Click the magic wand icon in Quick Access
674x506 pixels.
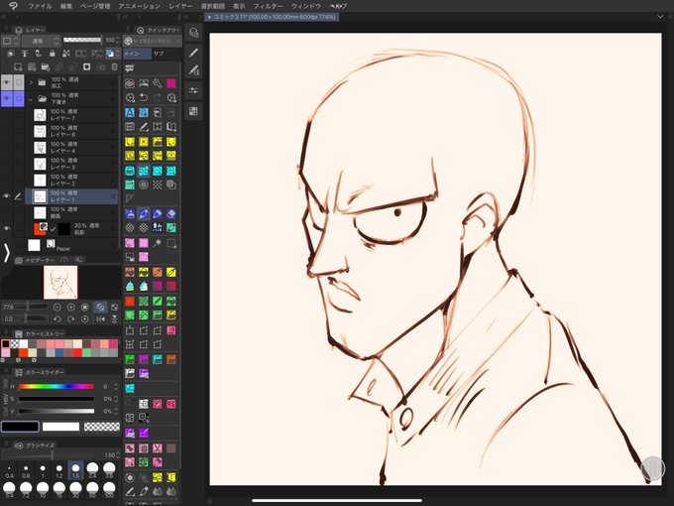click(x=158, y=243)
